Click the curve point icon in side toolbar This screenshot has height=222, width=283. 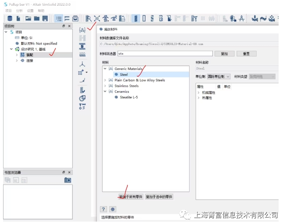point(82,80)
